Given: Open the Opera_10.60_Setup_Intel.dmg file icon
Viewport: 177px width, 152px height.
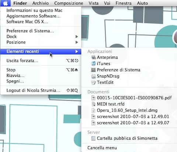Looking at the screenshot, I should (x=93, y=110).
